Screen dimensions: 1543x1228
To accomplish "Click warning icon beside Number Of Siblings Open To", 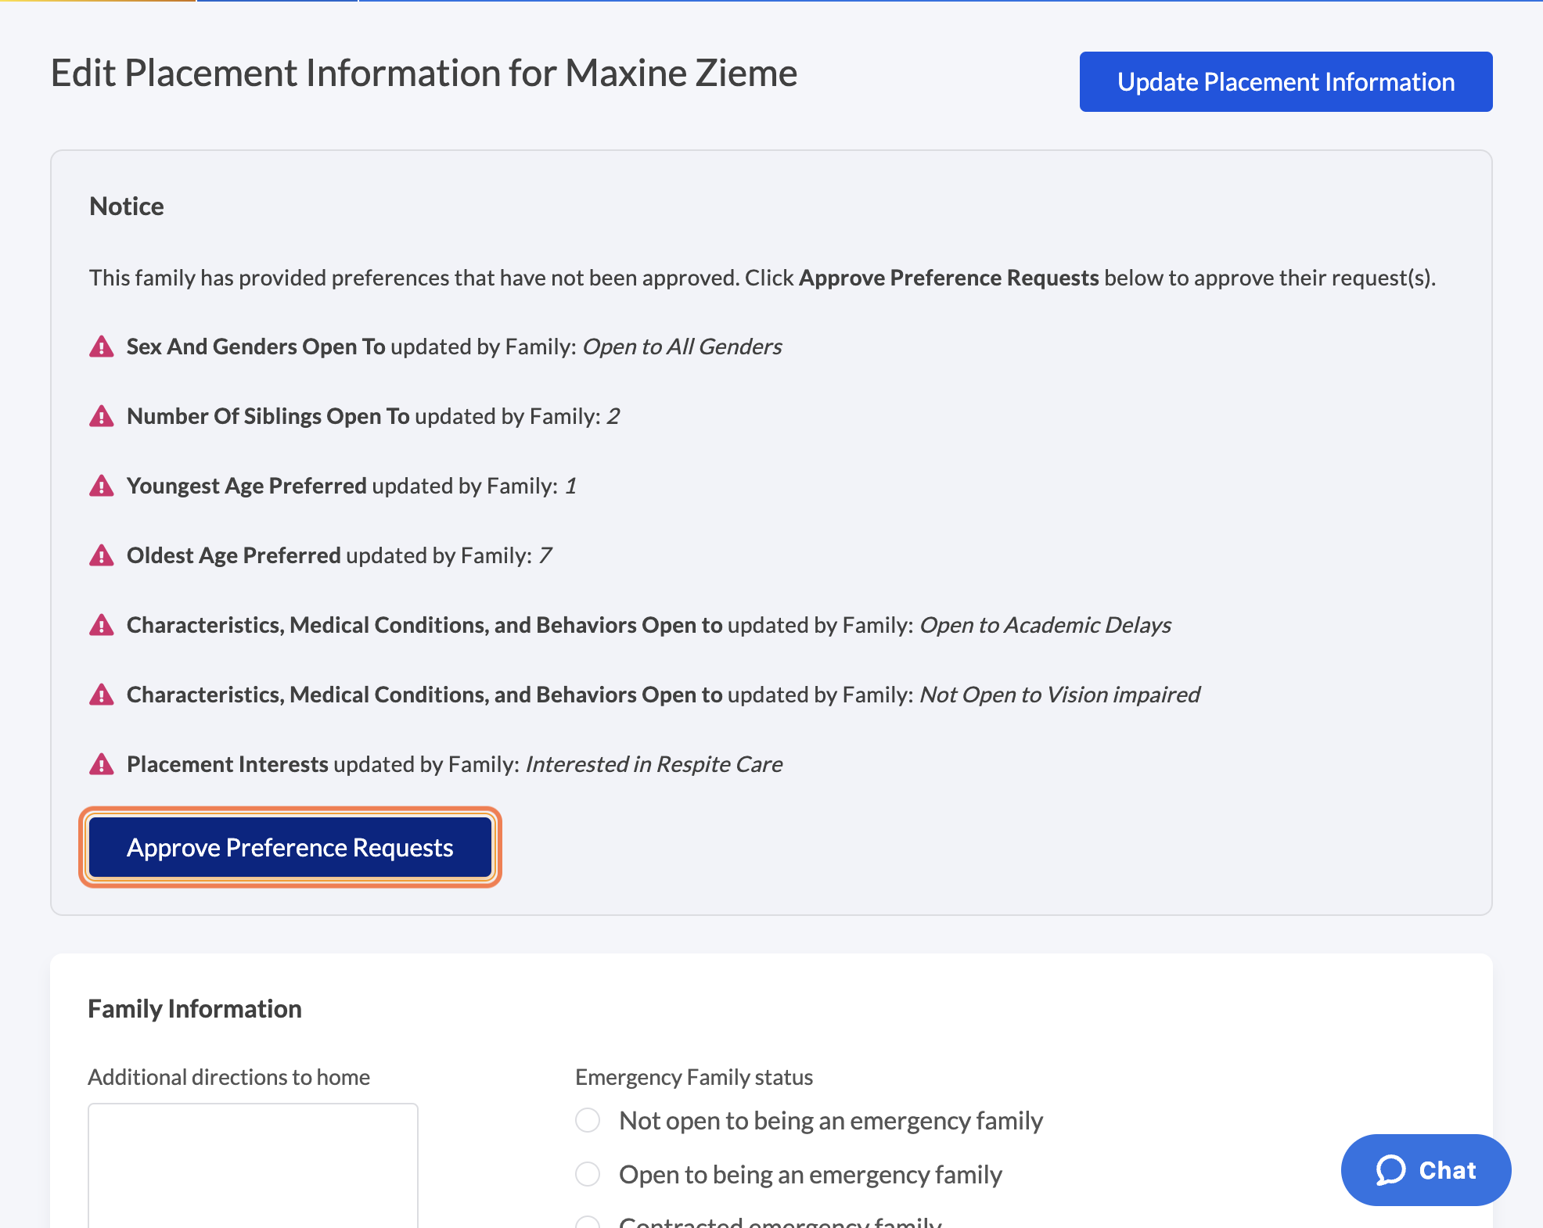I will 102,416.
